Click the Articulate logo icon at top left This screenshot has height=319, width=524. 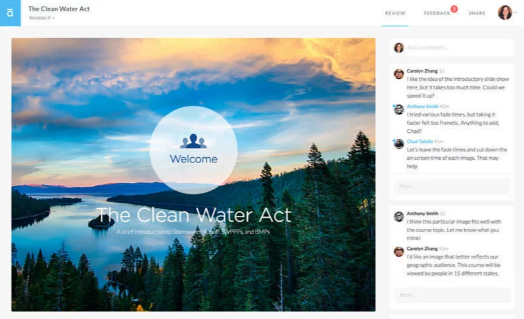[x=10, y=12]
